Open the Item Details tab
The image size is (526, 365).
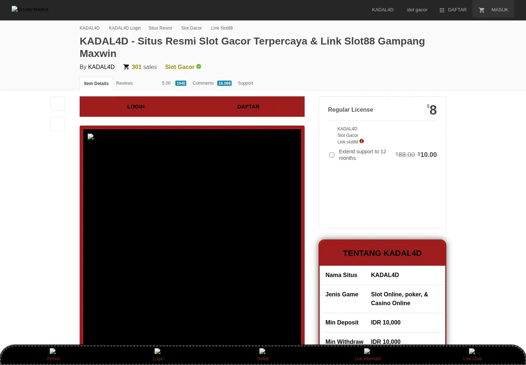tap(96, 84)
